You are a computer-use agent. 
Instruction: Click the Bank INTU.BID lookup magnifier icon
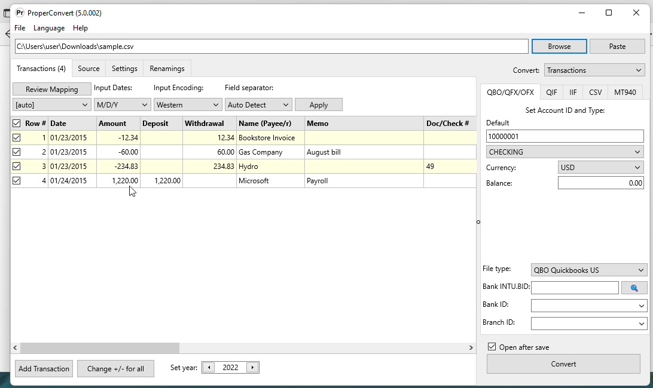(x=634, y=288)
